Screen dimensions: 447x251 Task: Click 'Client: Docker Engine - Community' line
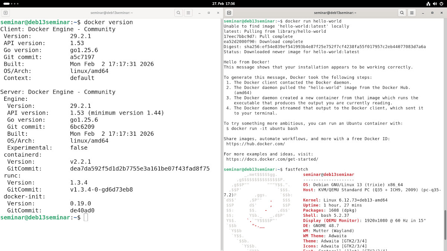pyautogui.click(x=58, y=29)
